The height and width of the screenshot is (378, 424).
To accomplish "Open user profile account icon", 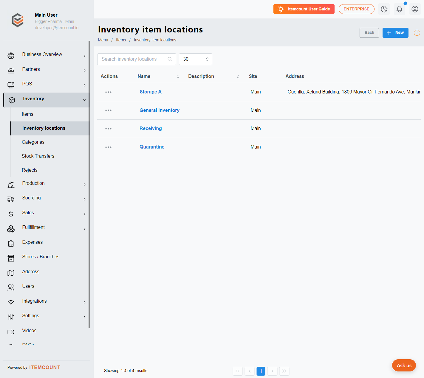I will click(415, 9).
